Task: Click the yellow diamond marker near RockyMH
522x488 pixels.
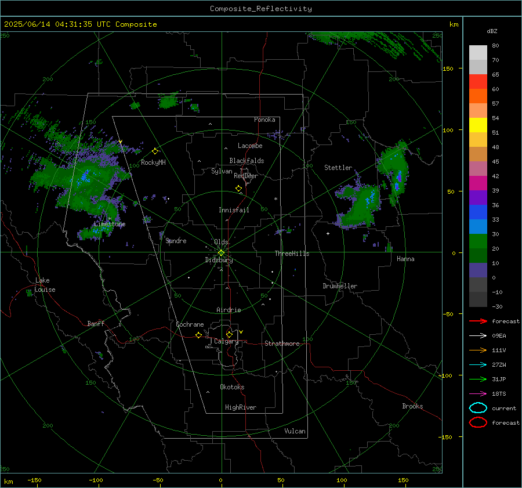Action: point(155,151)
